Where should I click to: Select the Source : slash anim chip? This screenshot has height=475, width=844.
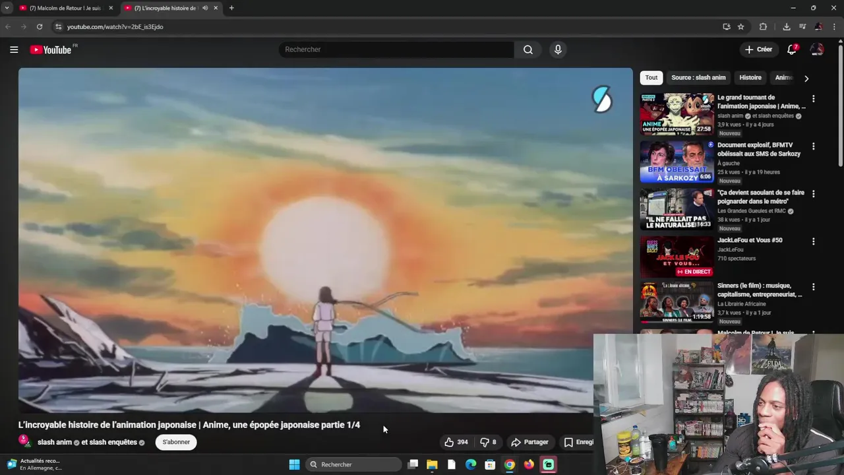click(698, 77)
